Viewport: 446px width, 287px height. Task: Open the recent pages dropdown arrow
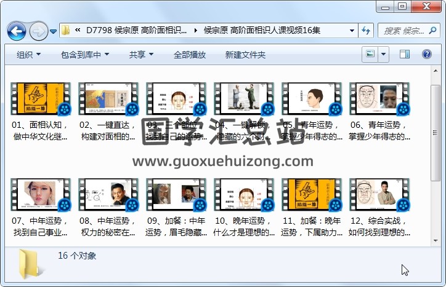click(x=54, y=31)
